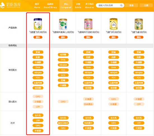Open the 品牌库 Brand library menu
154x136 pixels.
pos(50,6)
